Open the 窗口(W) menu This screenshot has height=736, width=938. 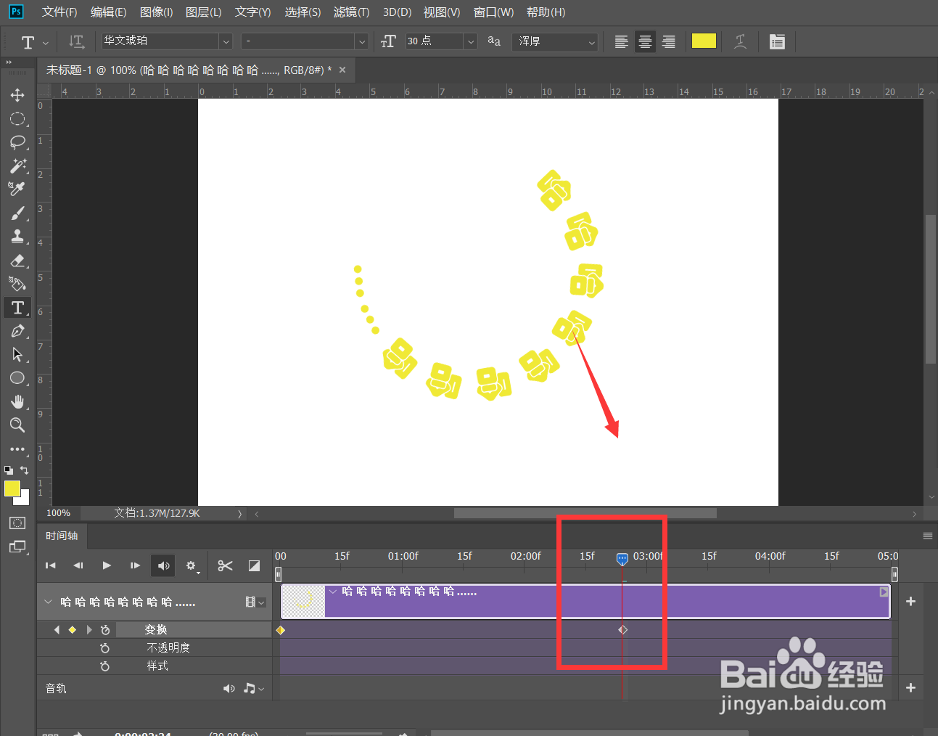click(x=493, y=12)
